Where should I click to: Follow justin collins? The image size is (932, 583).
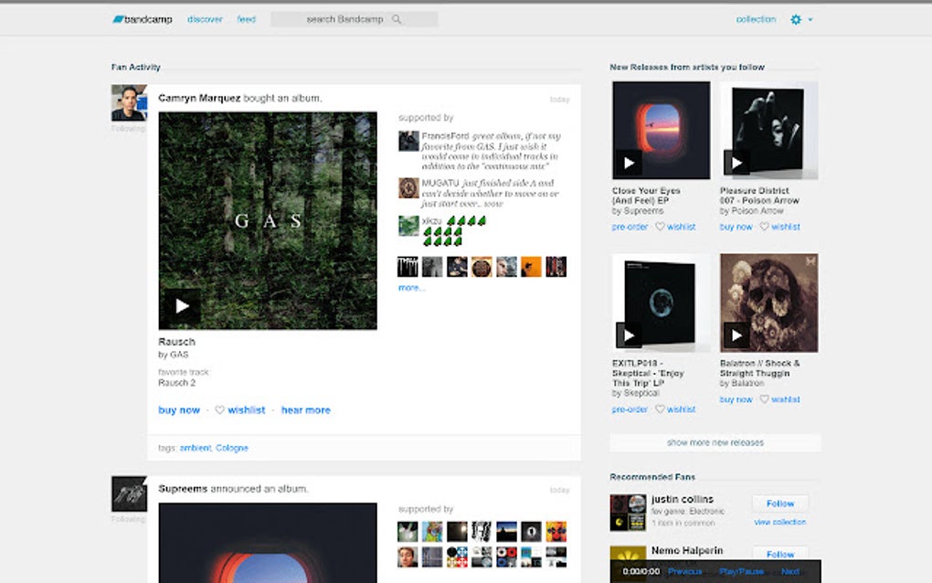(779, 503)
